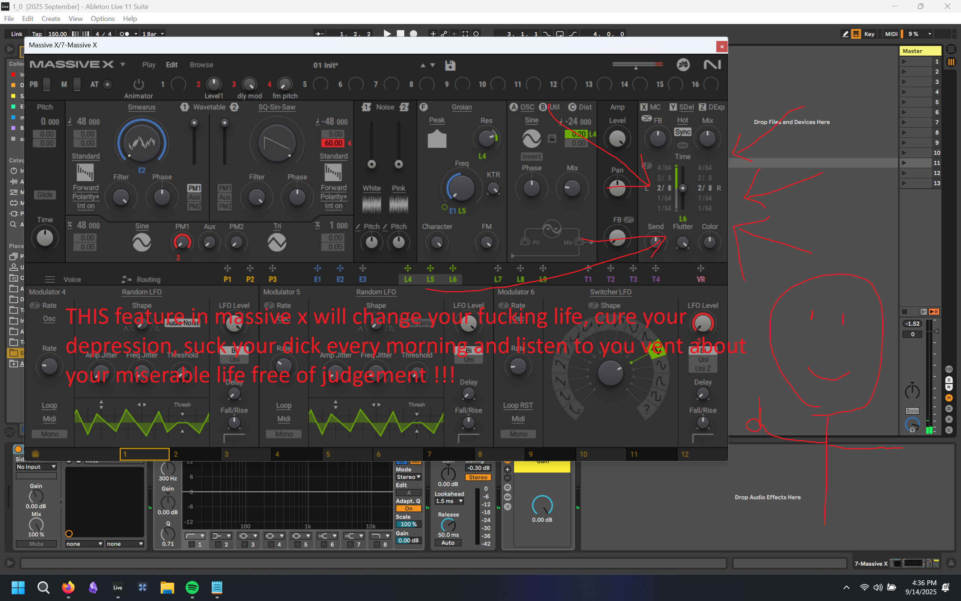The image size is (961, 601).
Task: Click the Time link chain icon under Sync
Action: [682, 145]
